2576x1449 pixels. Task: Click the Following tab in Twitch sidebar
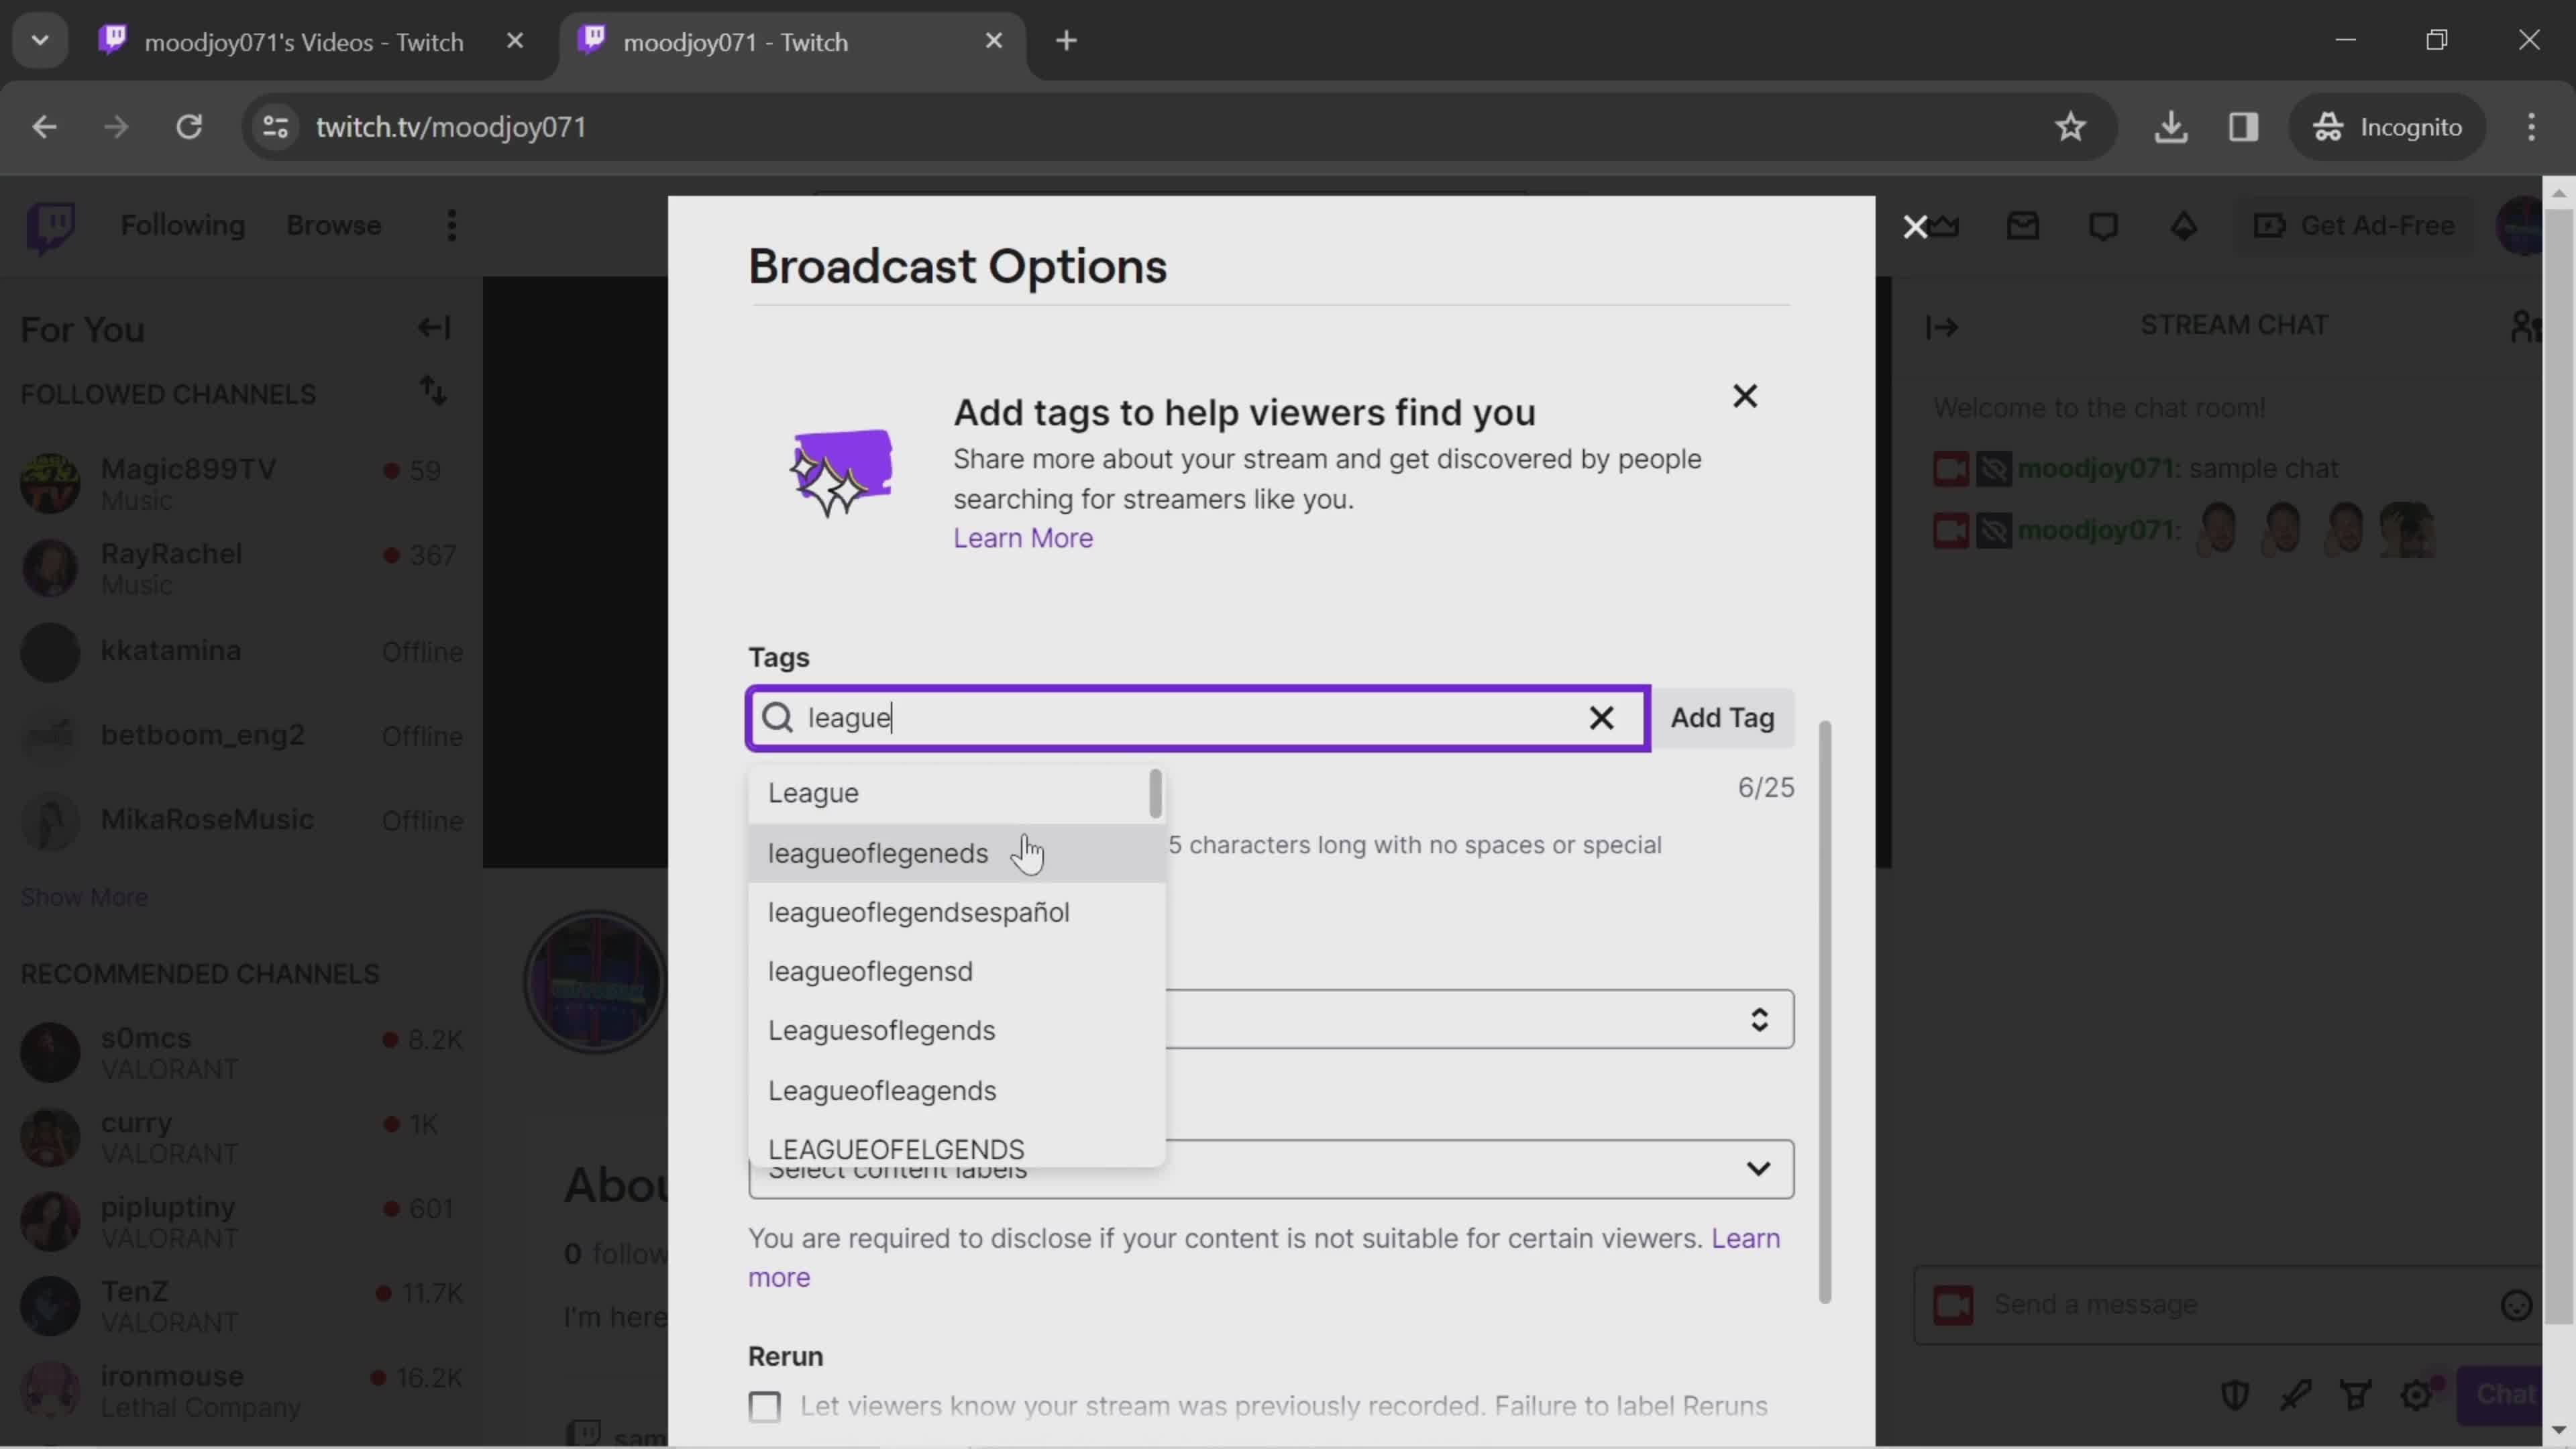tap(184, 225)
